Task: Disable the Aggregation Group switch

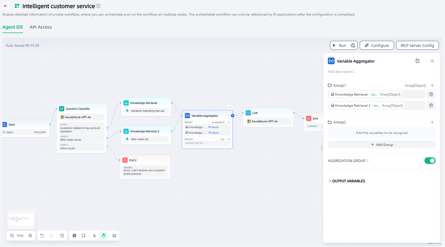Action: [x=430, y=161]
